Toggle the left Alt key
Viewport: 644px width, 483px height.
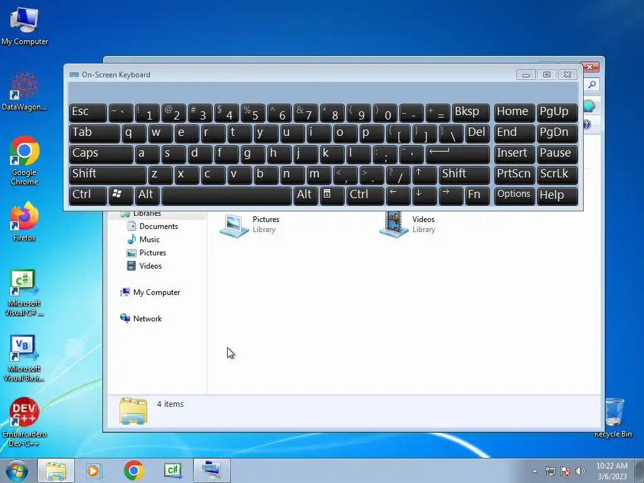pos(147,196)
